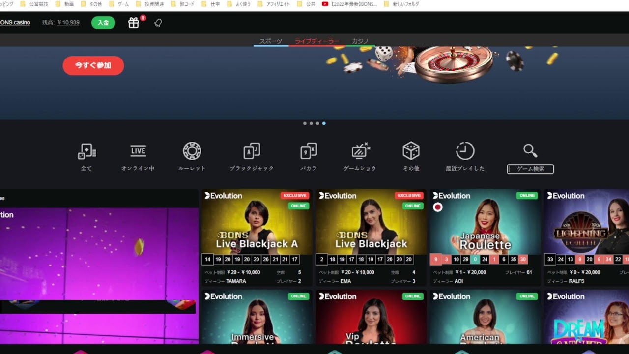Switch to the スポーツ tab
This screenshot has width=629, height=354.
(271, 41)
